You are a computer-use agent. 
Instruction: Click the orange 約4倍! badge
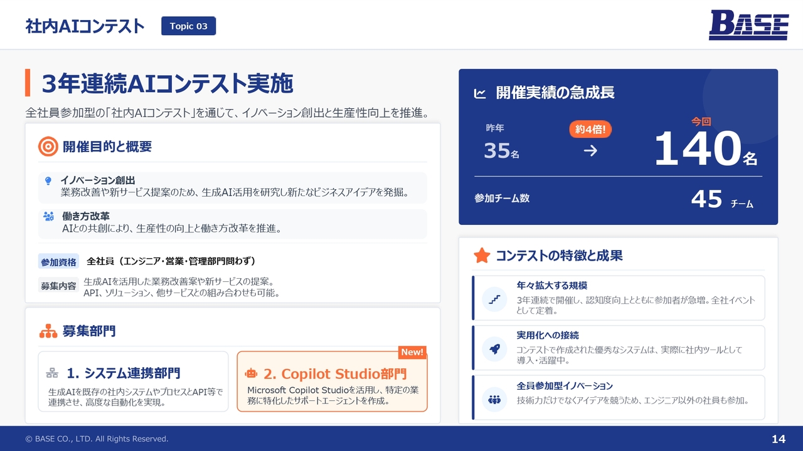pos(590,129)
